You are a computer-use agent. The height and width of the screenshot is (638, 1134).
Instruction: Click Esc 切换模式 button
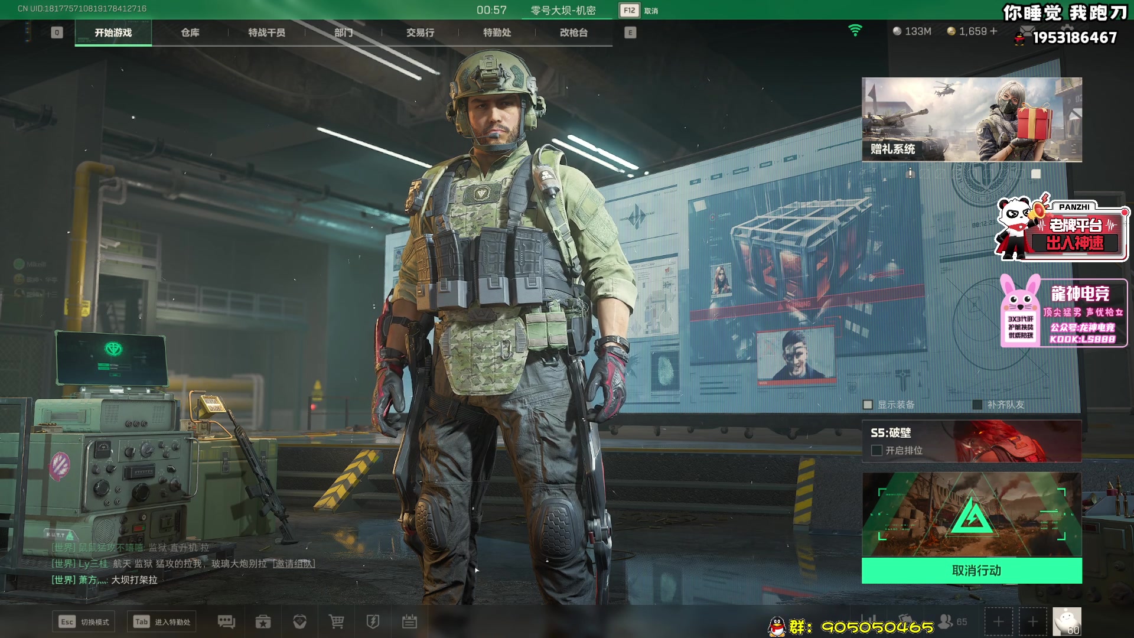coord(83,621)
